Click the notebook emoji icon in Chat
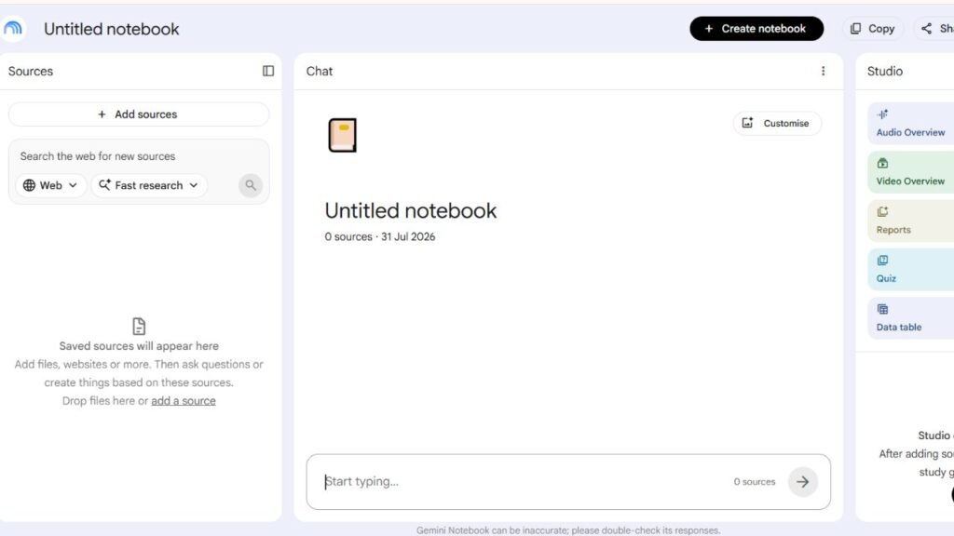The height and width of the screenshot is (536, 954). [342, 135]
